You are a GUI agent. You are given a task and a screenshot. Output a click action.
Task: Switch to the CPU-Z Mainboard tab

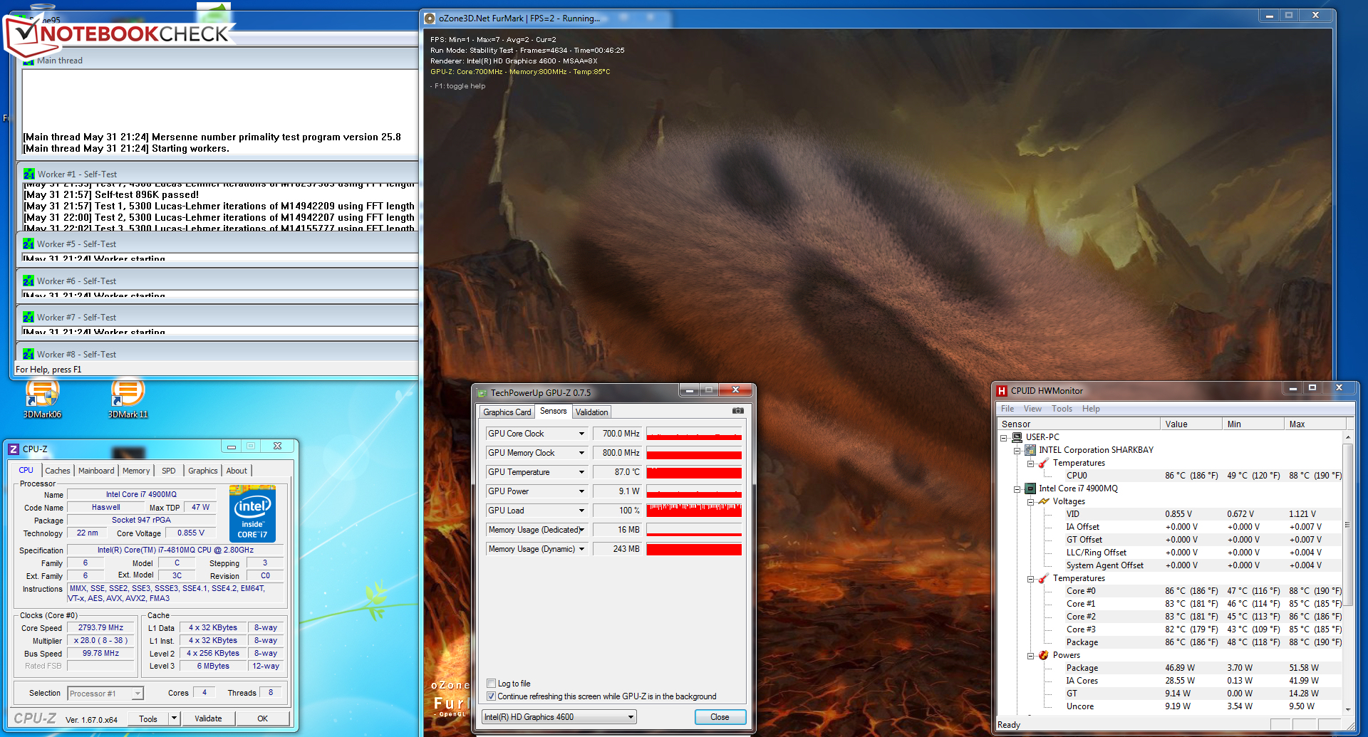tap(96, 471)
